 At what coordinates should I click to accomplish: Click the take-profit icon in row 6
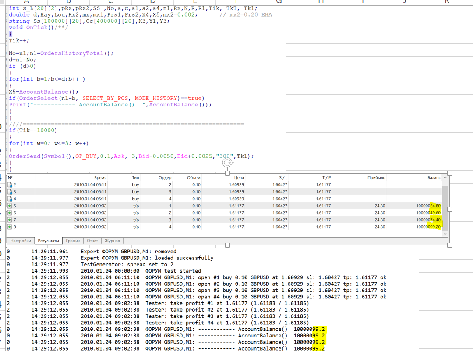pyautogui.click(x=10, y=213)
